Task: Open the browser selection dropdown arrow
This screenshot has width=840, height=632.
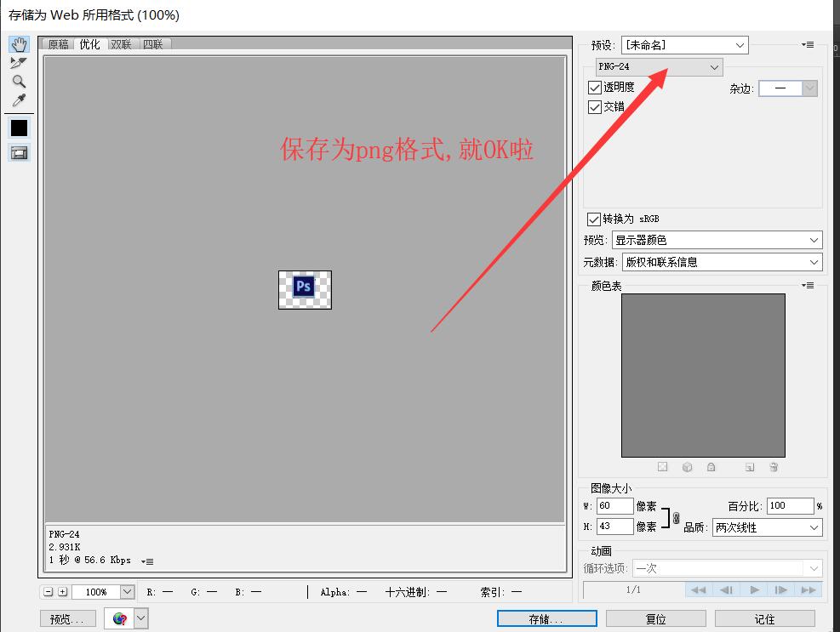Action: 141,618
